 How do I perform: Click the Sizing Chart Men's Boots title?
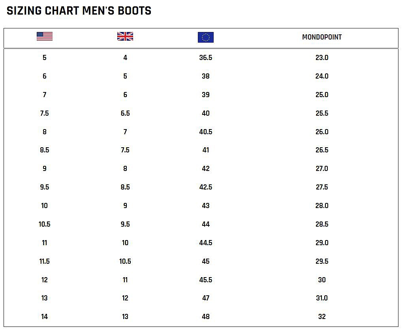pos(79,11)
